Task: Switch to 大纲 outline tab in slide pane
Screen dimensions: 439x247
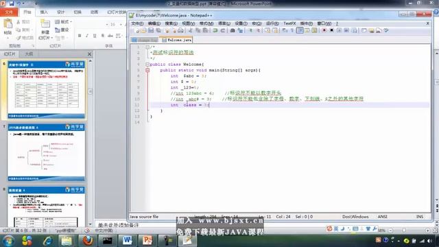Action: [29, 54]
